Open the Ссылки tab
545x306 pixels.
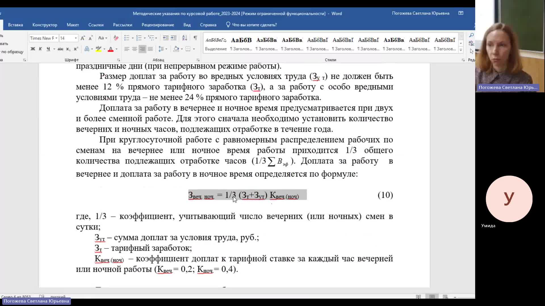pos(96,25)
